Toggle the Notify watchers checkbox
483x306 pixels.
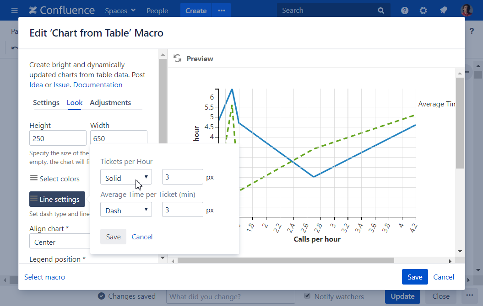pyautogui.click(x=308, y=296)
